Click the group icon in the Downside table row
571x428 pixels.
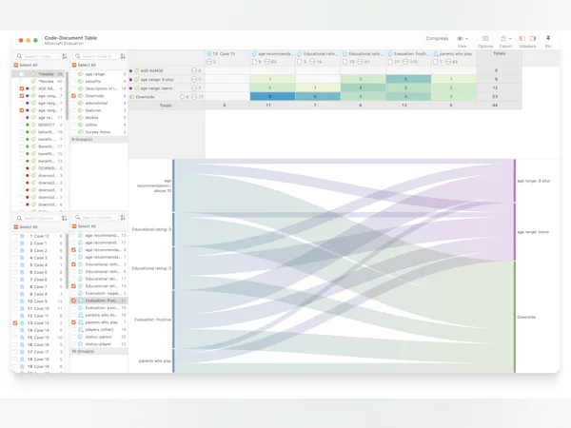click(132, 97)
